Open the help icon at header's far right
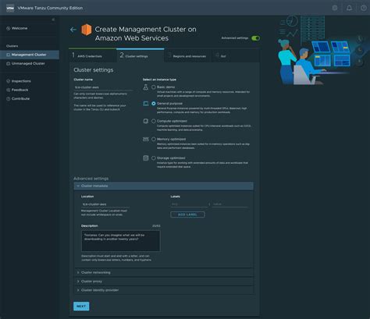This screenshot has width=370, height=319. click(364, 8)
